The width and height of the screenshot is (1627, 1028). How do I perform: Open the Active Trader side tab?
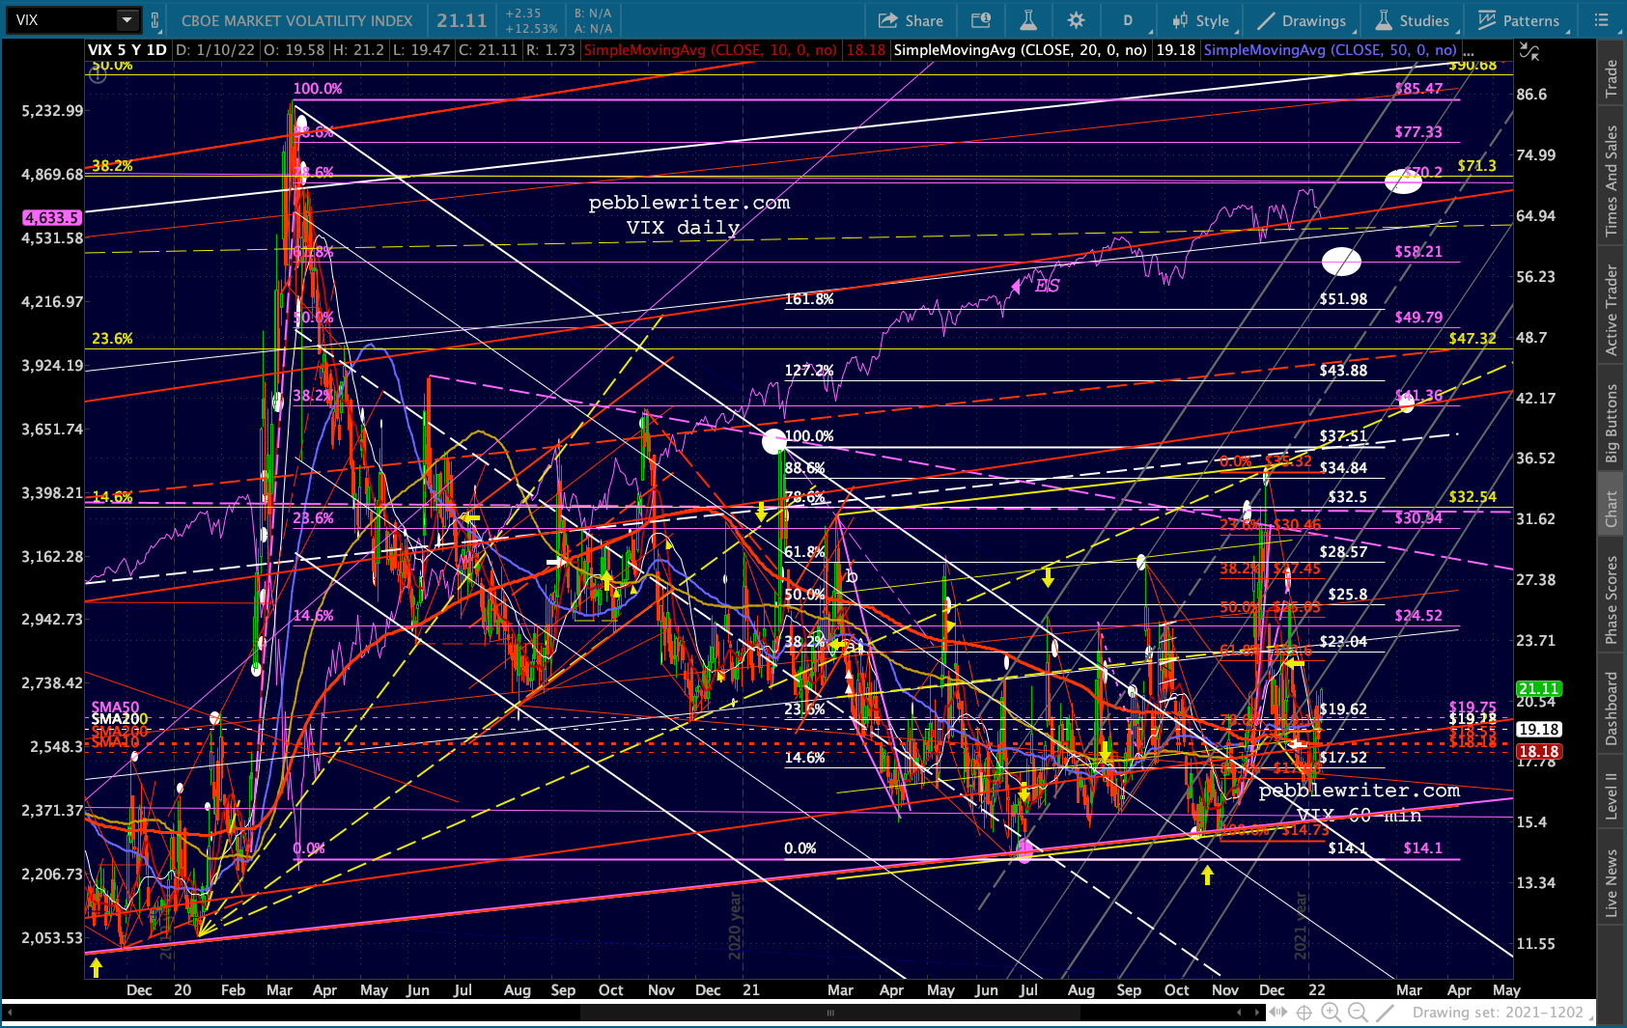(x=1611, y=310)
